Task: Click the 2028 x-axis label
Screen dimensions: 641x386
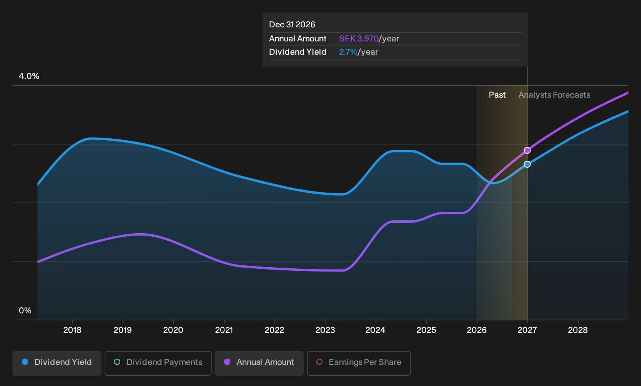Action: click(x=578, y=330)
